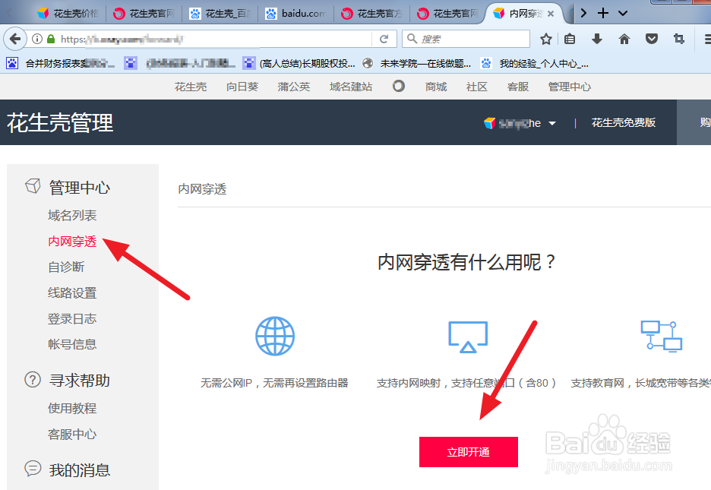Switch to the 花生壳价格 tab

pyautogui.click(x=68, y=14)
